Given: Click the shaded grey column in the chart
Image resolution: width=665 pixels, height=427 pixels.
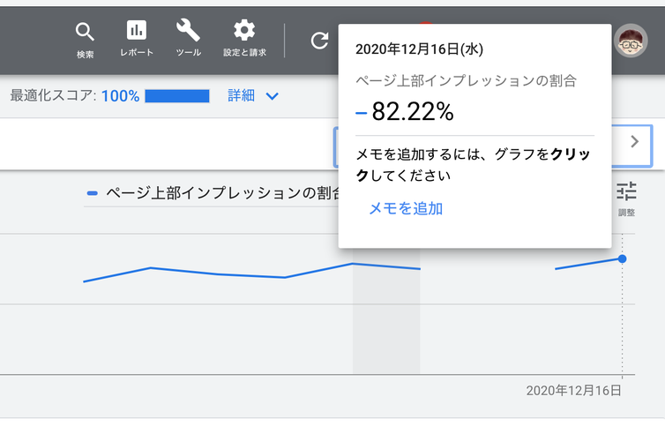Looking at the screenshot, I should coord(386,326).
